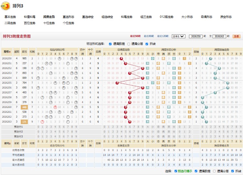Select the red-circled 4 in row 2026260
This screenshot has width=243, height=175.
55,107
